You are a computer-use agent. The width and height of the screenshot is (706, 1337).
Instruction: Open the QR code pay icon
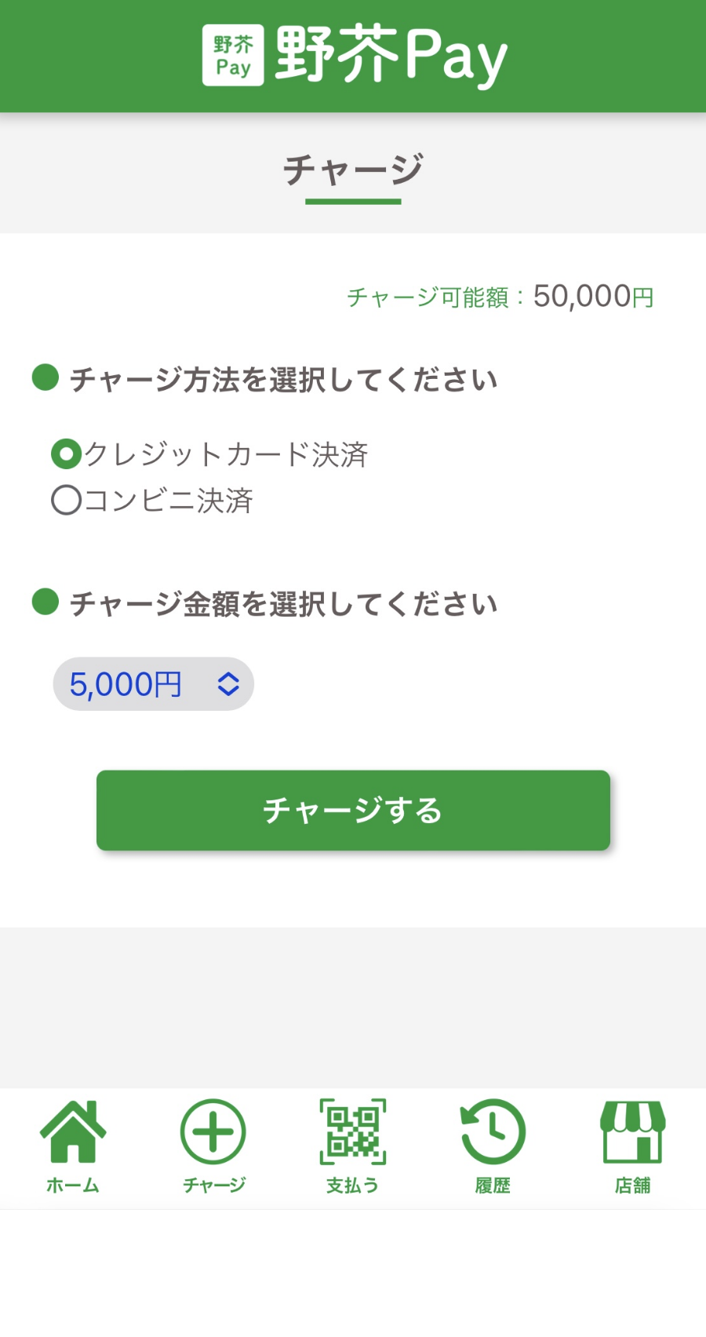click(x=353, y=1131)
